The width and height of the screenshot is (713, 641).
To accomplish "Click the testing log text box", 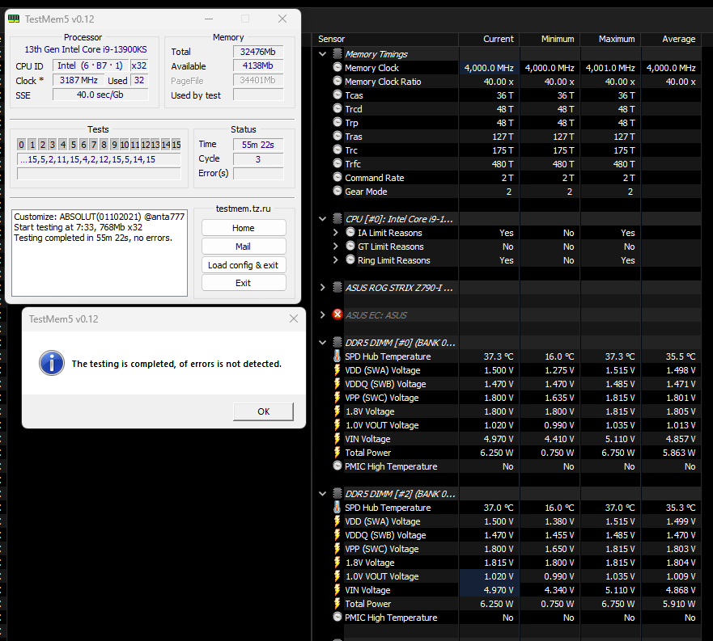I will coord(99,252).
